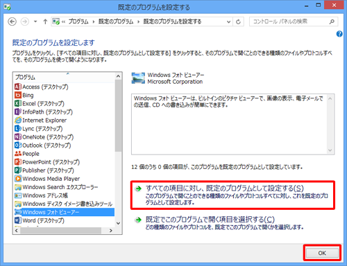Image resolution: width=347 pixels, height=266 pixels.
Task: Click the Outlook program icon
Action: click(18, 145)
